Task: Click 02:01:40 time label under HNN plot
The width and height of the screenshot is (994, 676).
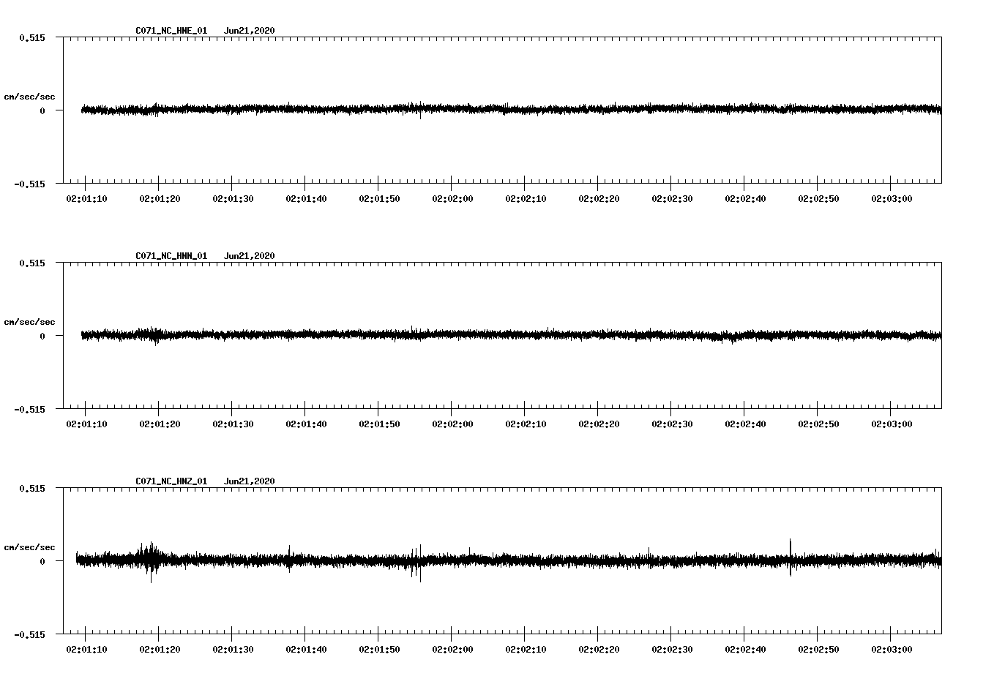Action: click(306, 424)
